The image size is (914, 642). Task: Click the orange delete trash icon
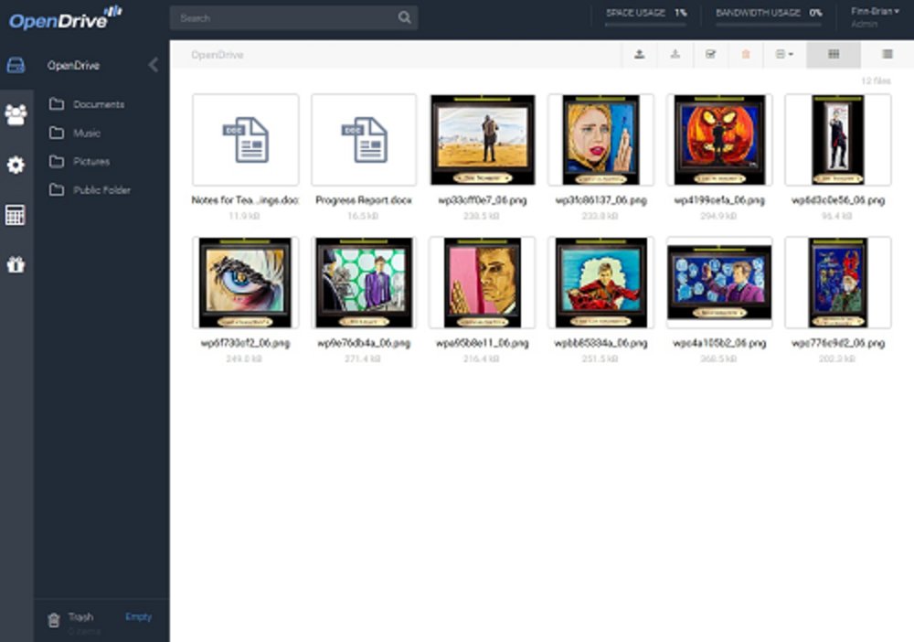(x=746, y=54)
